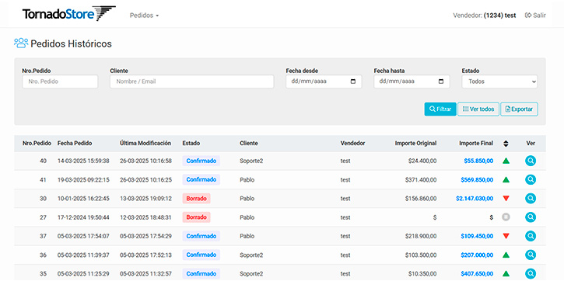Click original amount $24.400,00

422,161
